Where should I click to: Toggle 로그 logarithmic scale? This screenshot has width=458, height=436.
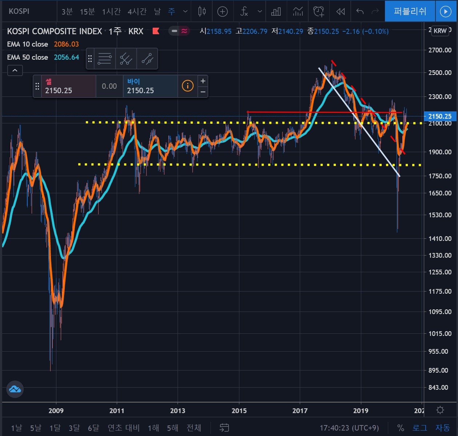tap(420, 428)
